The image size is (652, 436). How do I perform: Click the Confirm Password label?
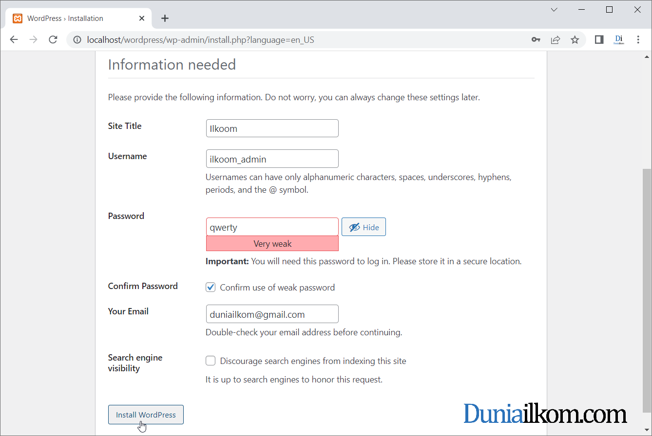click(143, 286)
